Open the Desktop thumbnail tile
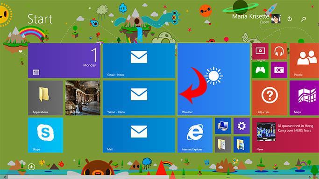The height and width of the screenshot is (179, 319). [83, 98]
